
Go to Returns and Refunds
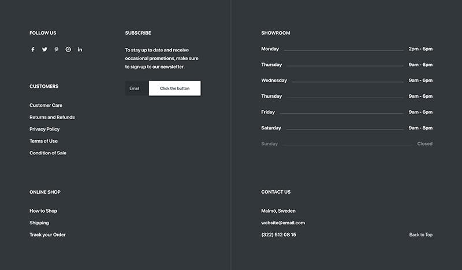52,117
